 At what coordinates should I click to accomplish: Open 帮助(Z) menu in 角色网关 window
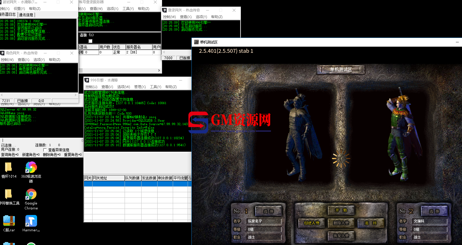(54, 60)
